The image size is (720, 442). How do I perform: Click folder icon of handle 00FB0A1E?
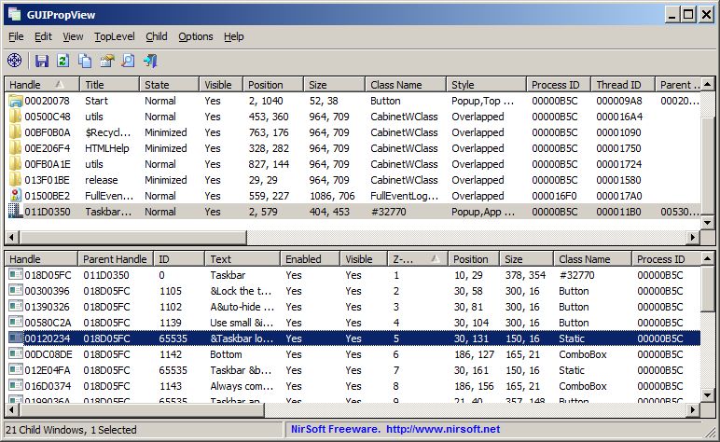pyautogui.click(x=16, y=164)
